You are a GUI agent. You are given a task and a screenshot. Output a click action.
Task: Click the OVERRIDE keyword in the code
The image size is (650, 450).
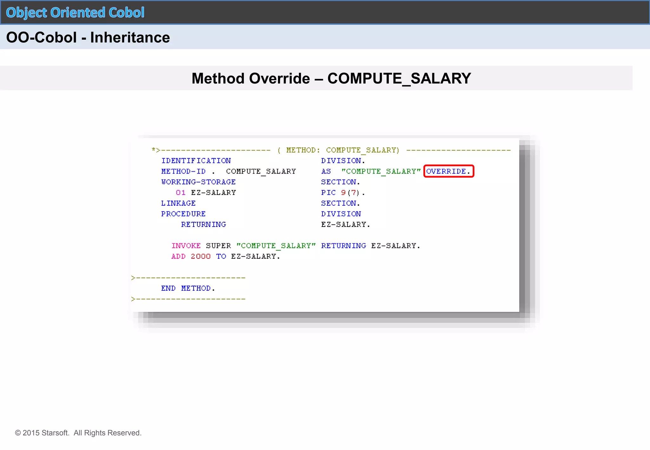(x=448, y=171)
